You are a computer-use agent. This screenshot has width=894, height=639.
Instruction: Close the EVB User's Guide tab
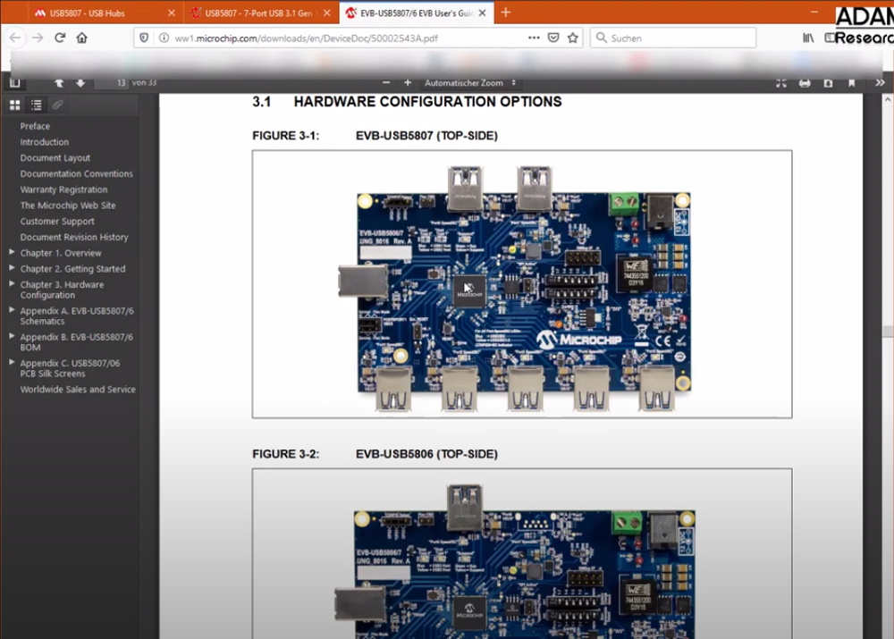click(483, 13)
